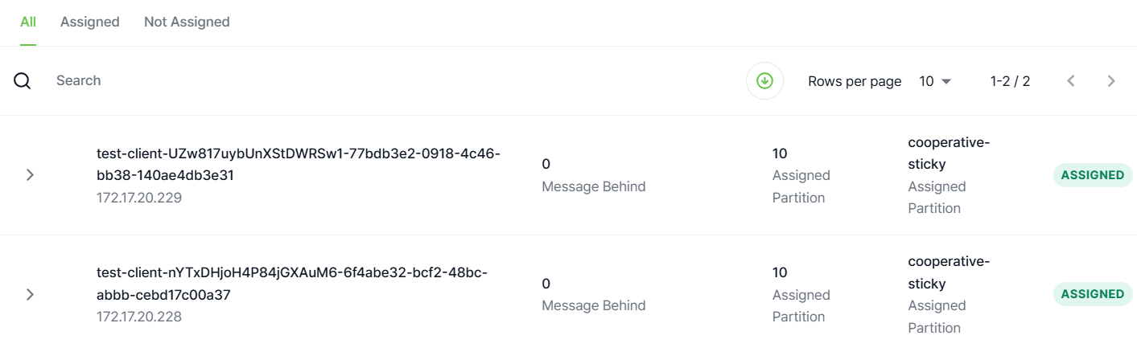Click the ASSIGNED badge on second row
The height and width of the screenshot is (360, 1137).
tap(1093, 294)
